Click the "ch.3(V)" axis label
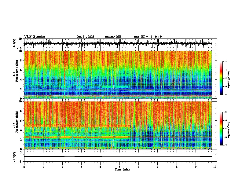The height and width of the screenshot is (187, 242). [15, 157]
